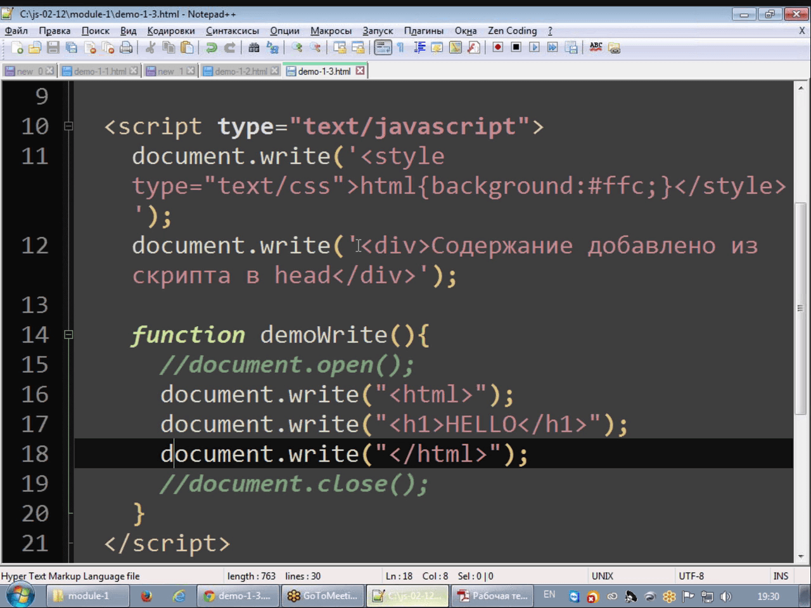Switch to the new 0 tab
Viewport: 811px width, 608px height.
[x=29, y=71]
